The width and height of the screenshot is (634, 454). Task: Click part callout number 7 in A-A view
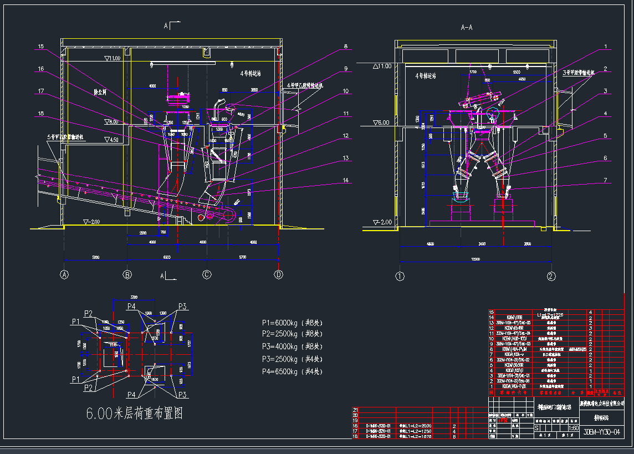click(x=606, y=180)
